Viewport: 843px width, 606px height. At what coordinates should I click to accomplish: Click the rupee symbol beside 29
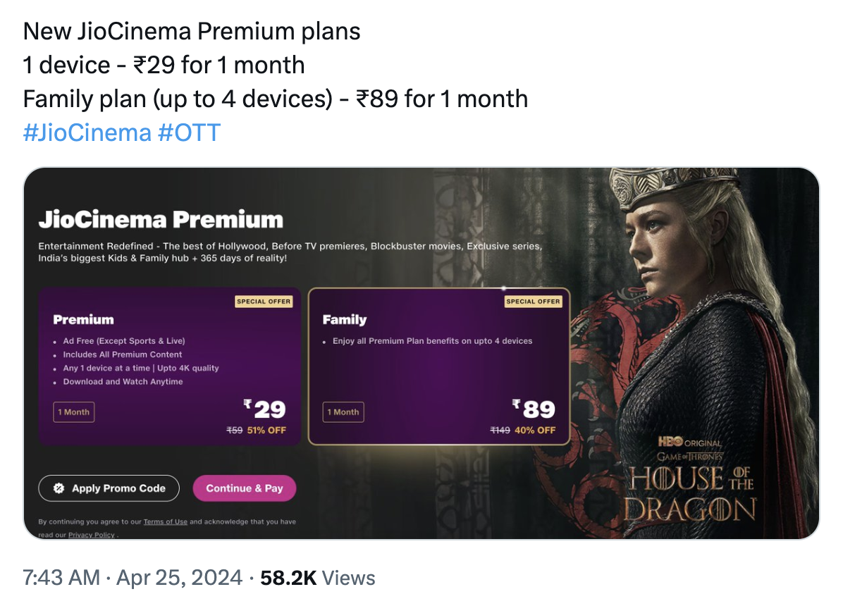(x=247, y=404)
